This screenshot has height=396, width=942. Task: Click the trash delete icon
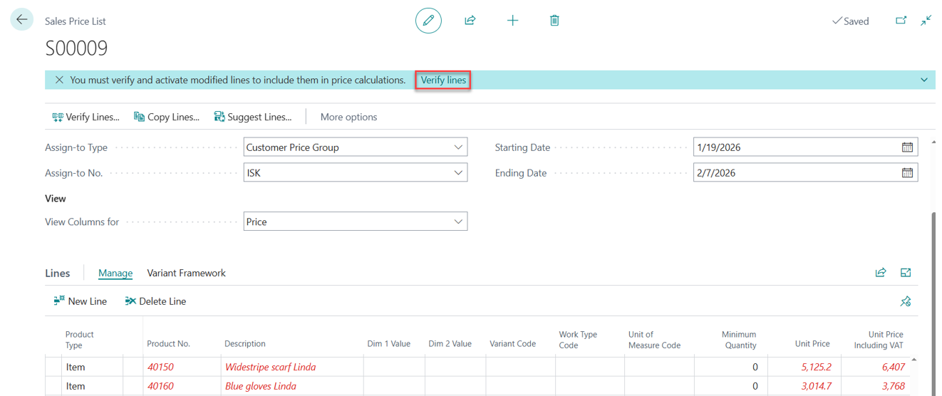click(554, 21)
